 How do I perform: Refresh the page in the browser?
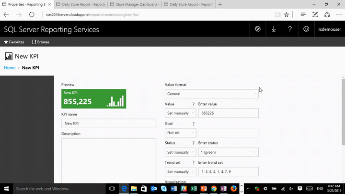point(32,15)
